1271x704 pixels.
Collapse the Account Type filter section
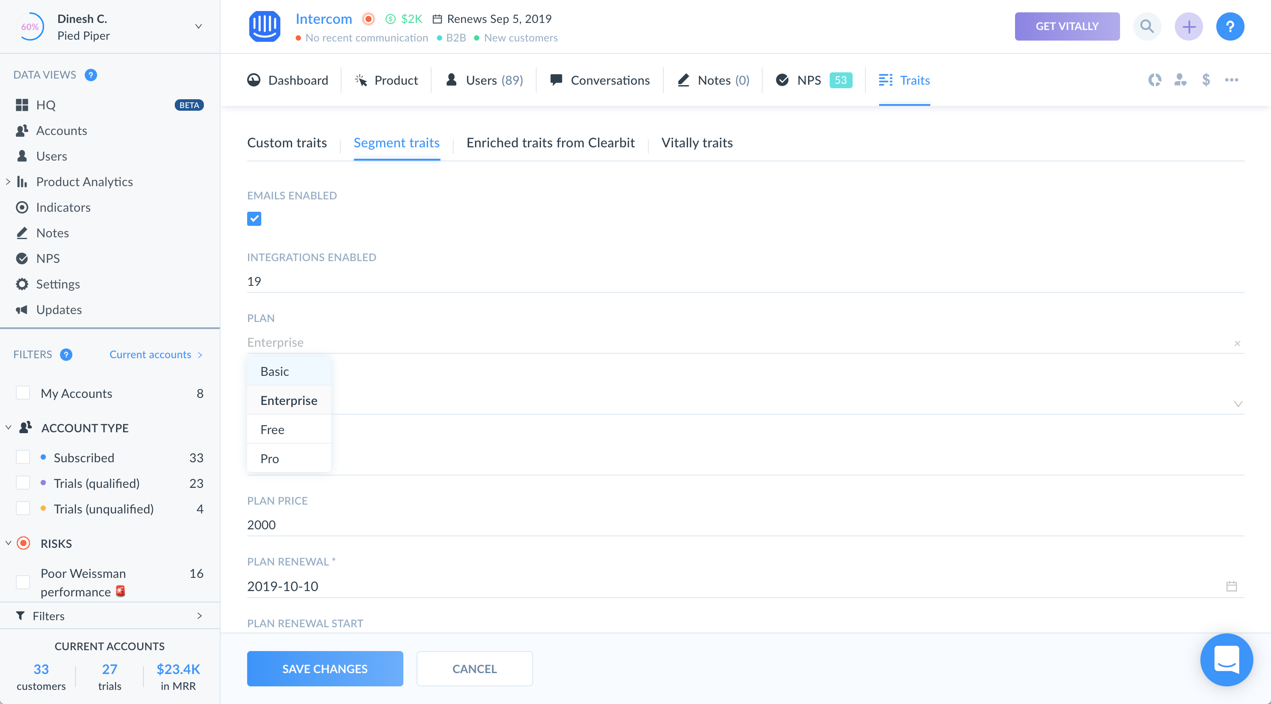(8, 427)
